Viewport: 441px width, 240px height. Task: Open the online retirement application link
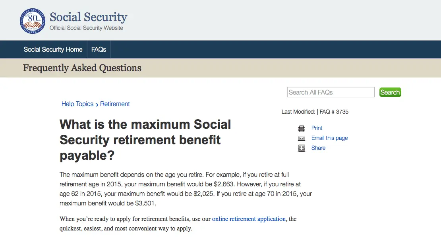point(249,219)
